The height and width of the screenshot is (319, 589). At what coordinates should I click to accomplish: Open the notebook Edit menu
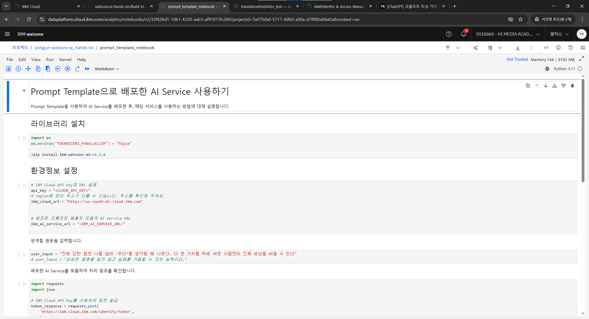point(22,60)
